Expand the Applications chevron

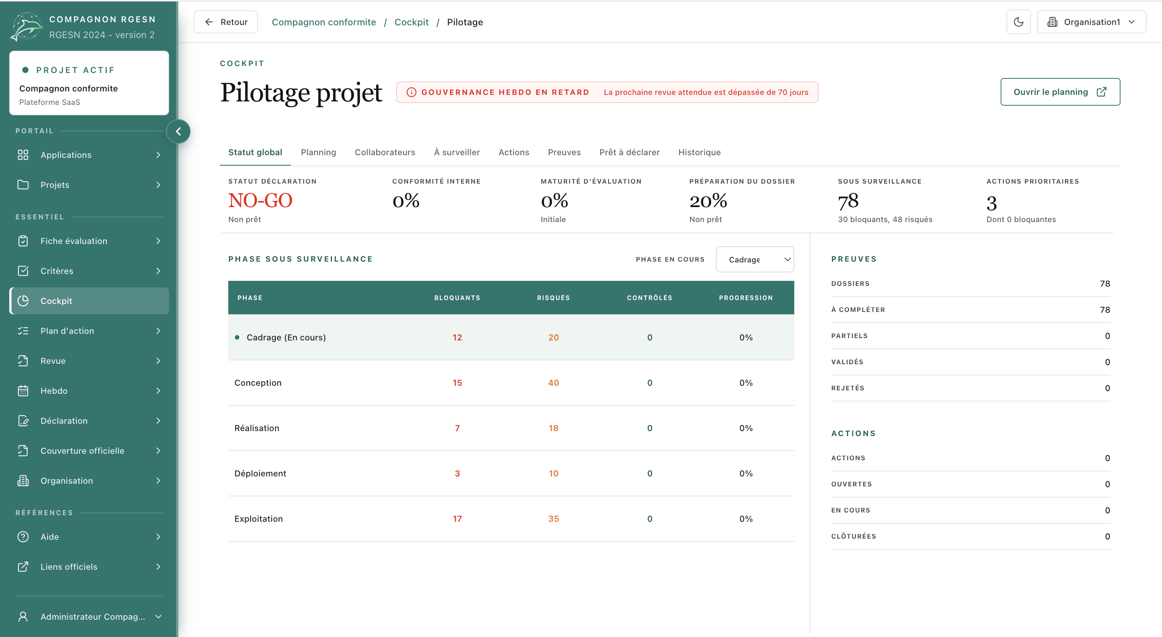pos(158,155)
